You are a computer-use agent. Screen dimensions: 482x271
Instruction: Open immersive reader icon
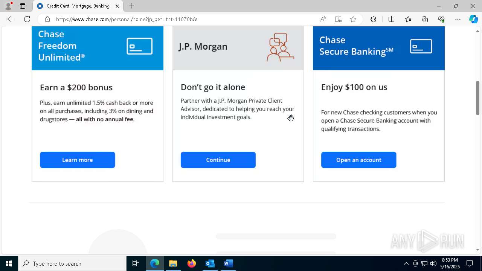coord(338,19)
